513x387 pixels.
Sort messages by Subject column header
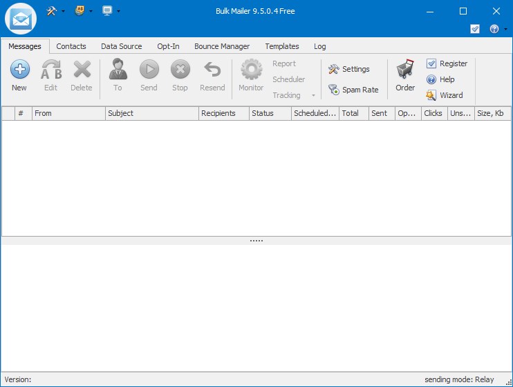pyautogui.click(x=152, y=113)
